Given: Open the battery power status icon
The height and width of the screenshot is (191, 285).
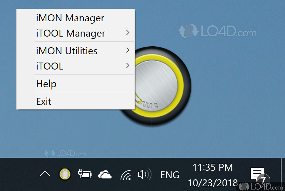Looking at the screenshot, I should point(85,174).
